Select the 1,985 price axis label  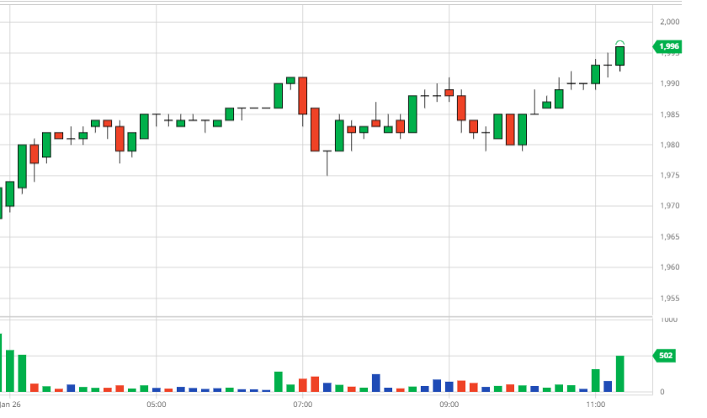coord(670,114)
